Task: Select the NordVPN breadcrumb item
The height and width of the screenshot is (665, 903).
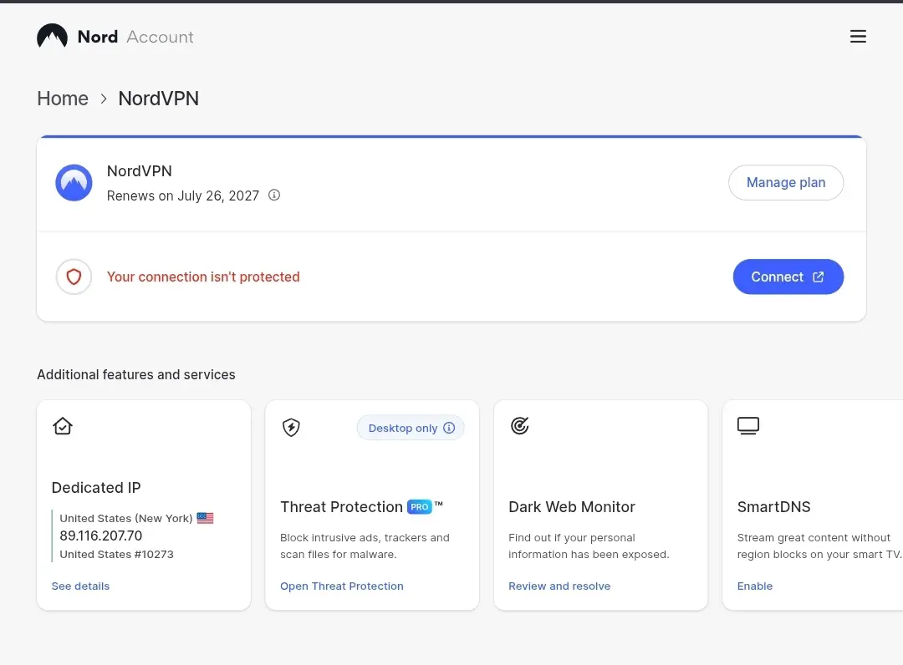Action: tap(158, 99)
